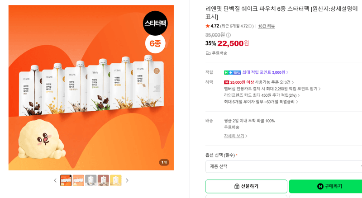
Task: Click the N Pay icon on 구매하기
Action: pos(320,186)
